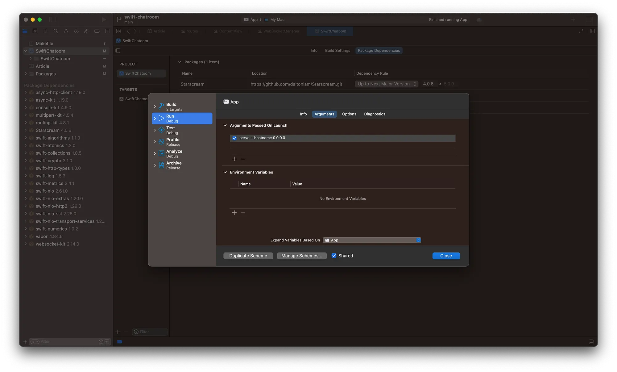Open the Test navigator checkmark diamond icon
617x372 pixels.
click(x=76, y=31)
